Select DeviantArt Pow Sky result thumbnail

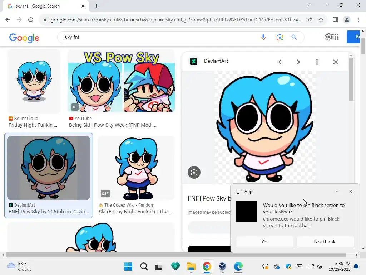click(49, 168)
